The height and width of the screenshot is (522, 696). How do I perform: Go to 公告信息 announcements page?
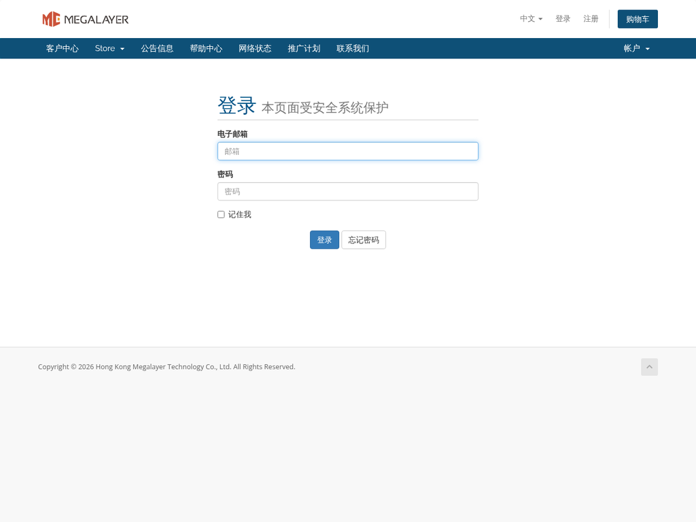[157, 48]
